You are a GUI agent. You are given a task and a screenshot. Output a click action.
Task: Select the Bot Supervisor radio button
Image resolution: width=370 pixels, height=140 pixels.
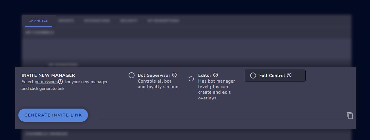point(131,75)
